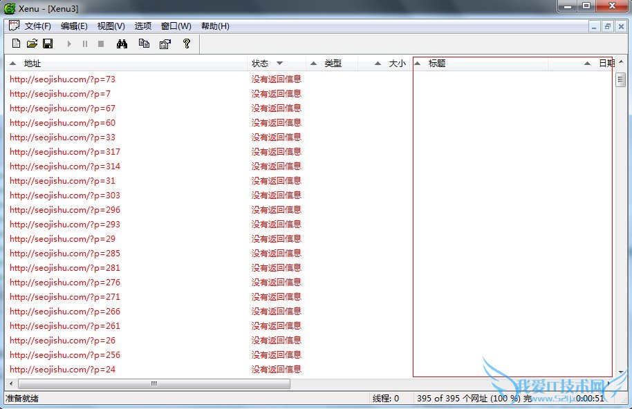This screenshot has height=409, width=632.
Task: Click the horizontal scrollbar thumb
Action: tap(154, 383)
